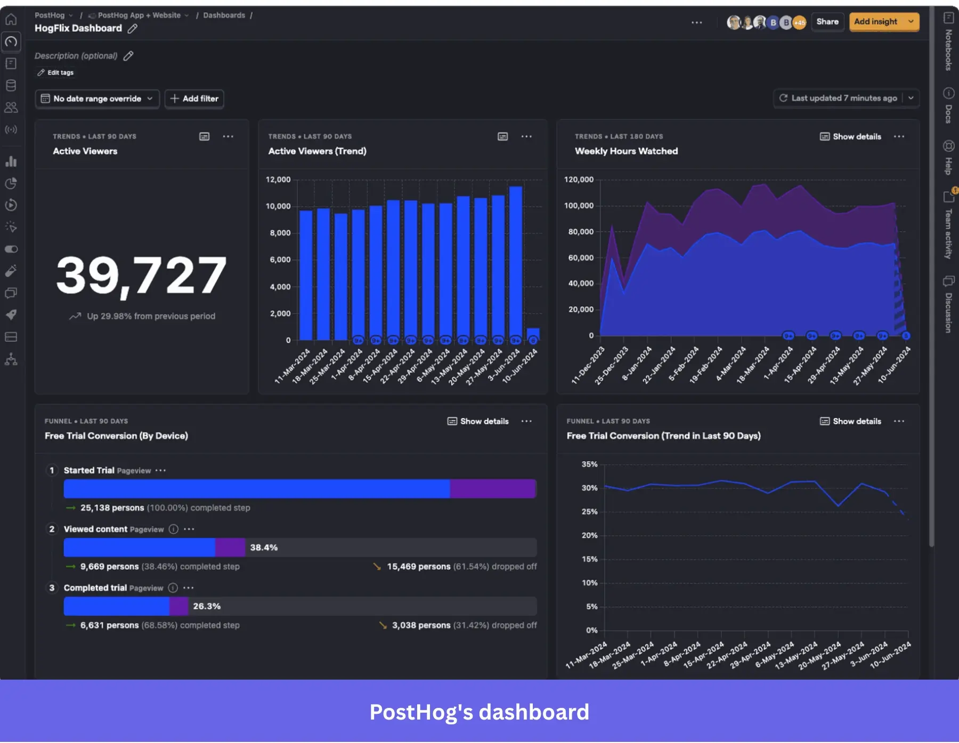Open the People icon in sidebar
The width and height of the screenshot is (959, 743).
(x=11, y=108)
